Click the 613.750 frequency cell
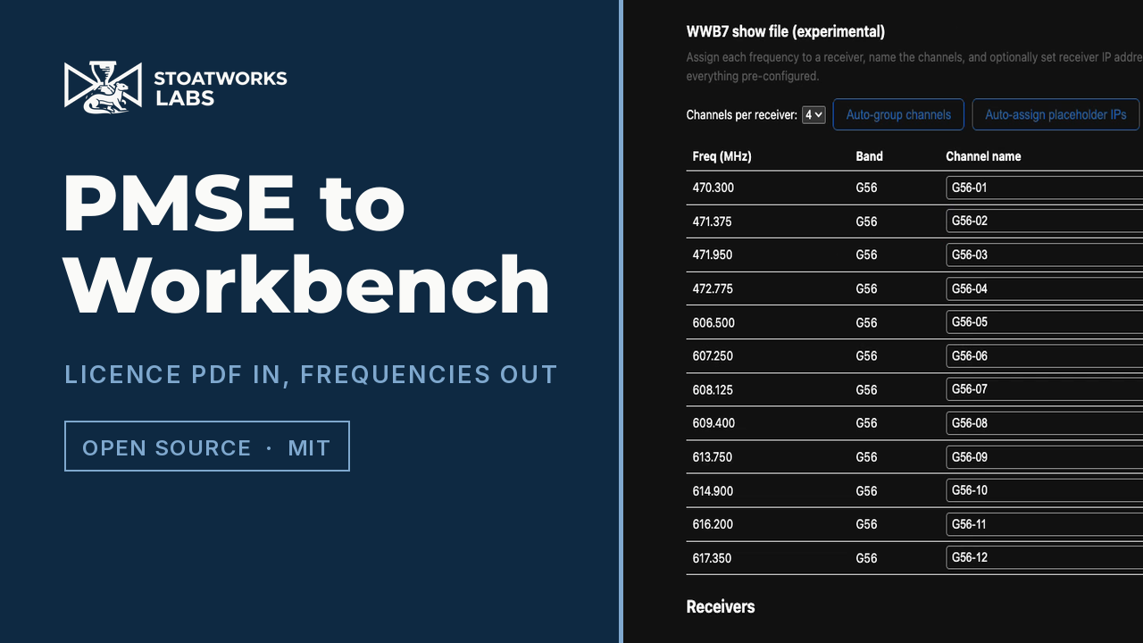This screenshot has height=643, width=1143. 713,457
